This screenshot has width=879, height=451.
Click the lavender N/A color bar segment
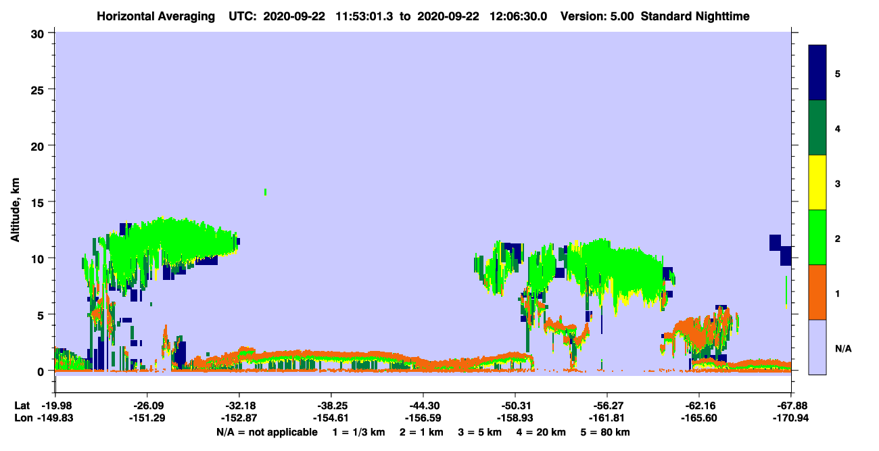817,347
